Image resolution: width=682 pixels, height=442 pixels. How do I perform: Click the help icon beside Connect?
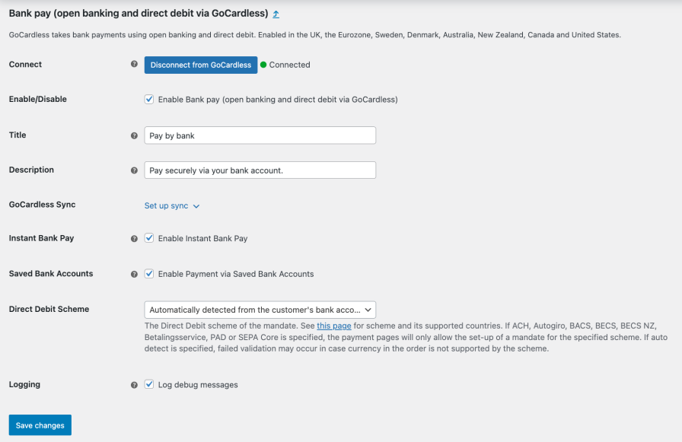point(134,64)
